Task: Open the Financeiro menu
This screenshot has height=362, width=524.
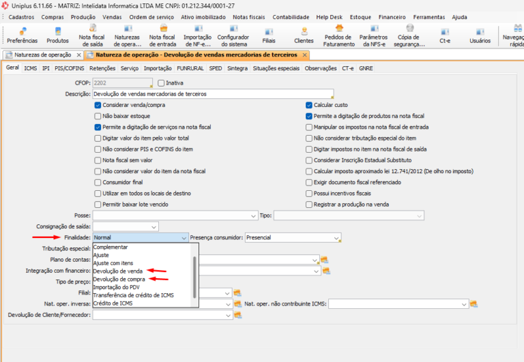Action: tap(392, 17)
